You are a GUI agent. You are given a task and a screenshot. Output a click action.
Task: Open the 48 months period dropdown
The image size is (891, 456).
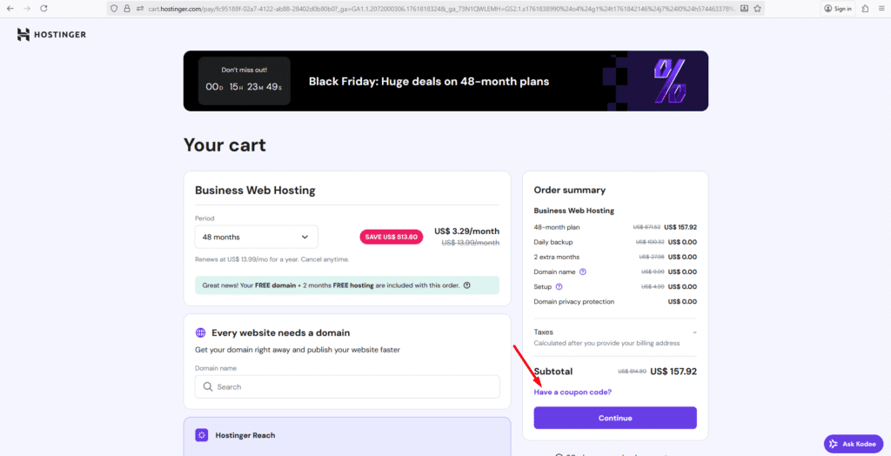tap(257, 237)
